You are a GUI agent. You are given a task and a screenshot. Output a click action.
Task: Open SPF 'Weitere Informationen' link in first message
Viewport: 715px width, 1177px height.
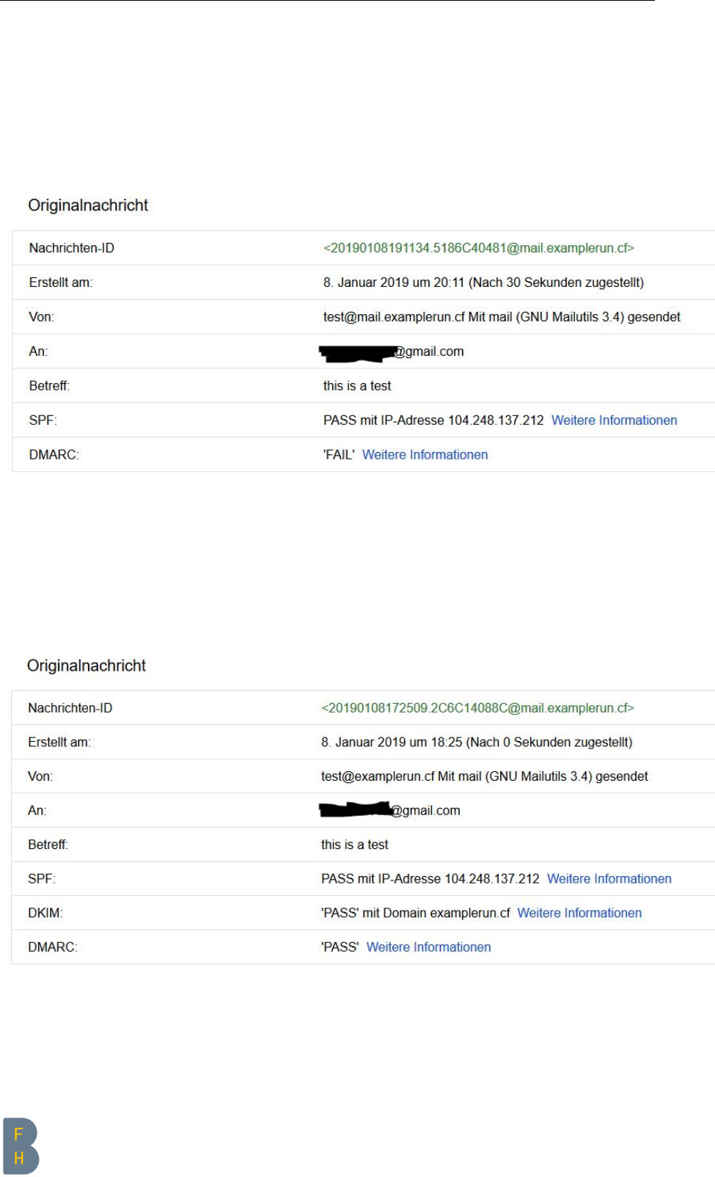[614, 420]
